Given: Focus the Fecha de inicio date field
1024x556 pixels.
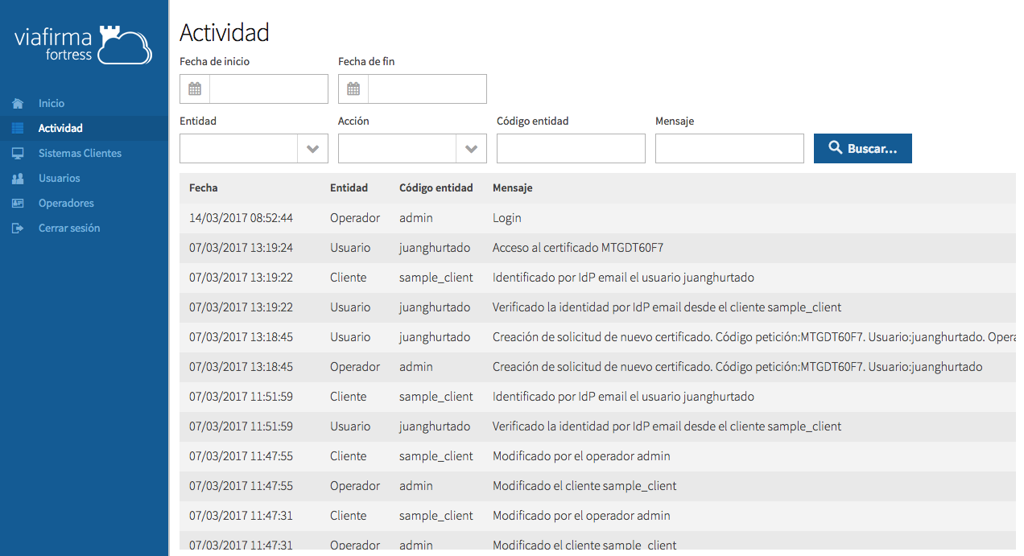Looking at the screenshot, I should tap(269, 89).
